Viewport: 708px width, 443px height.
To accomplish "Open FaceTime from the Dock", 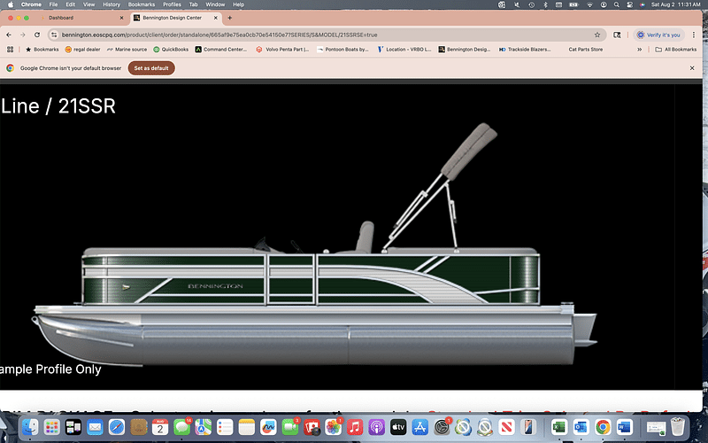I will click(x=290, y=427).
